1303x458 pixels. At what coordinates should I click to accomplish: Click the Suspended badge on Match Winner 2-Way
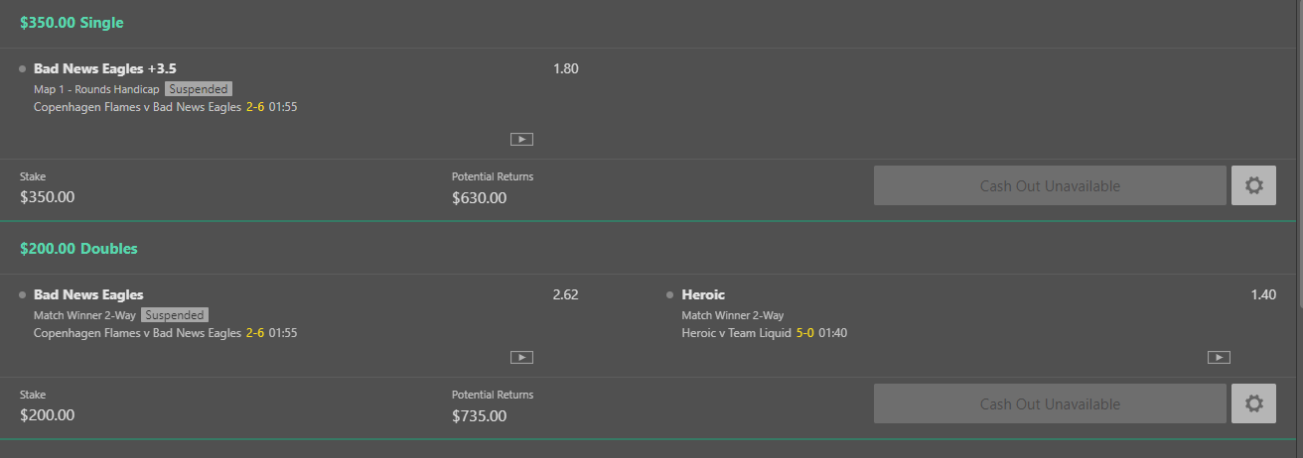pos(174,315)
